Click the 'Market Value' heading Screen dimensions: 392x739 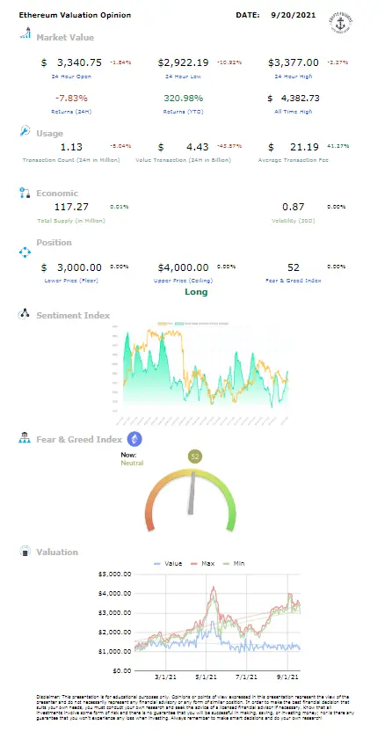point(65,37)
